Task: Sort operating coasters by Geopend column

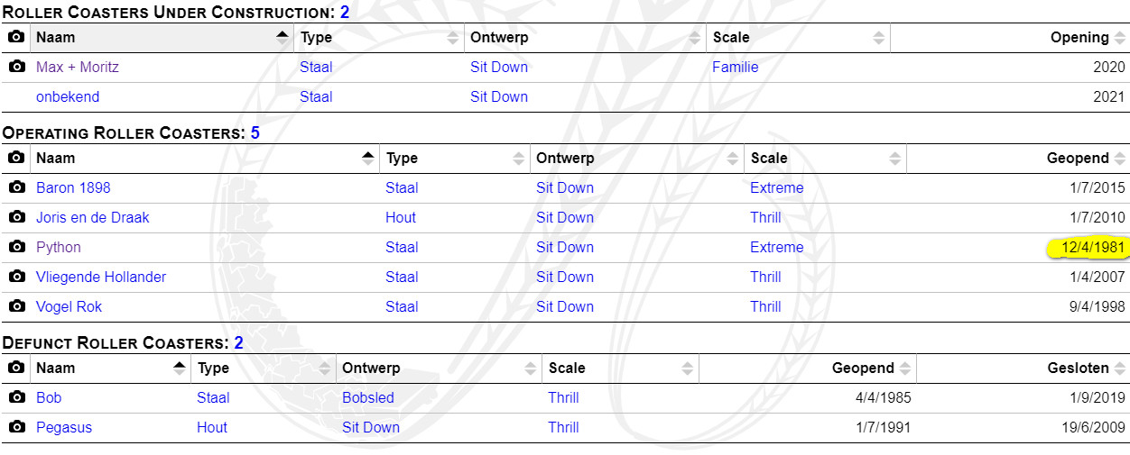Action: pos(1078,159)
